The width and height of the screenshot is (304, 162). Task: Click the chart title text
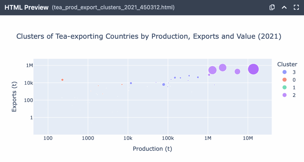(x=148, y=36)
